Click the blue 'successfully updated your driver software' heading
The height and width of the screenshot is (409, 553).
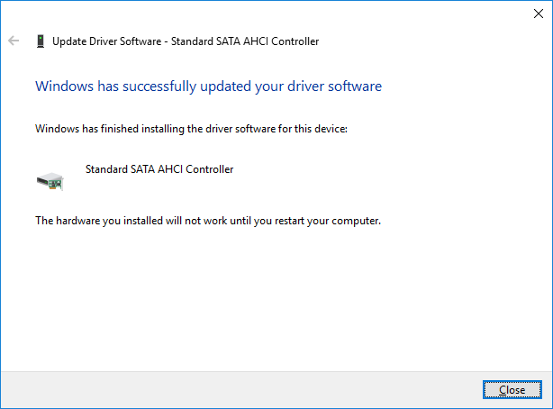(208, 86)
